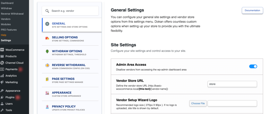Open the Reverse Withdrawal sidebar menu item

[x=12, y=14]
